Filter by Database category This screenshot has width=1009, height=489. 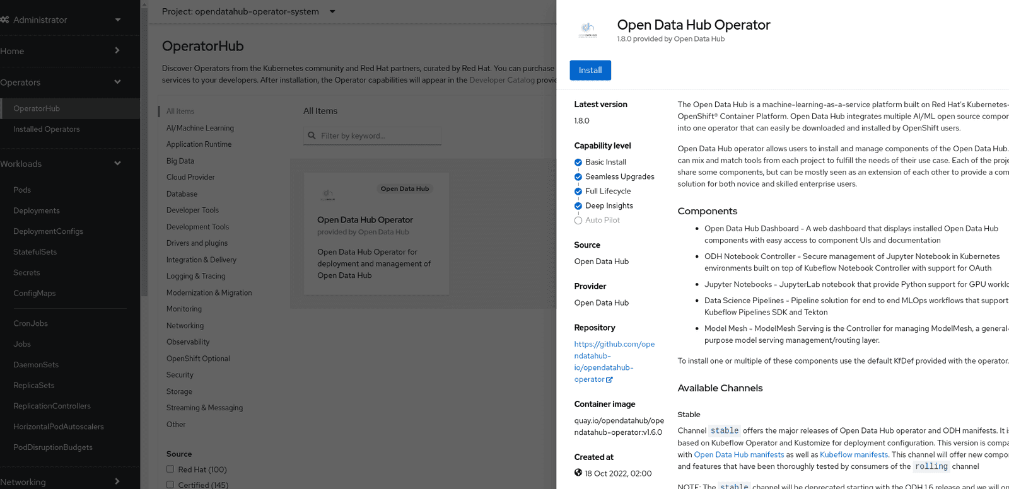pyautogui.click(x=182, y=194)
